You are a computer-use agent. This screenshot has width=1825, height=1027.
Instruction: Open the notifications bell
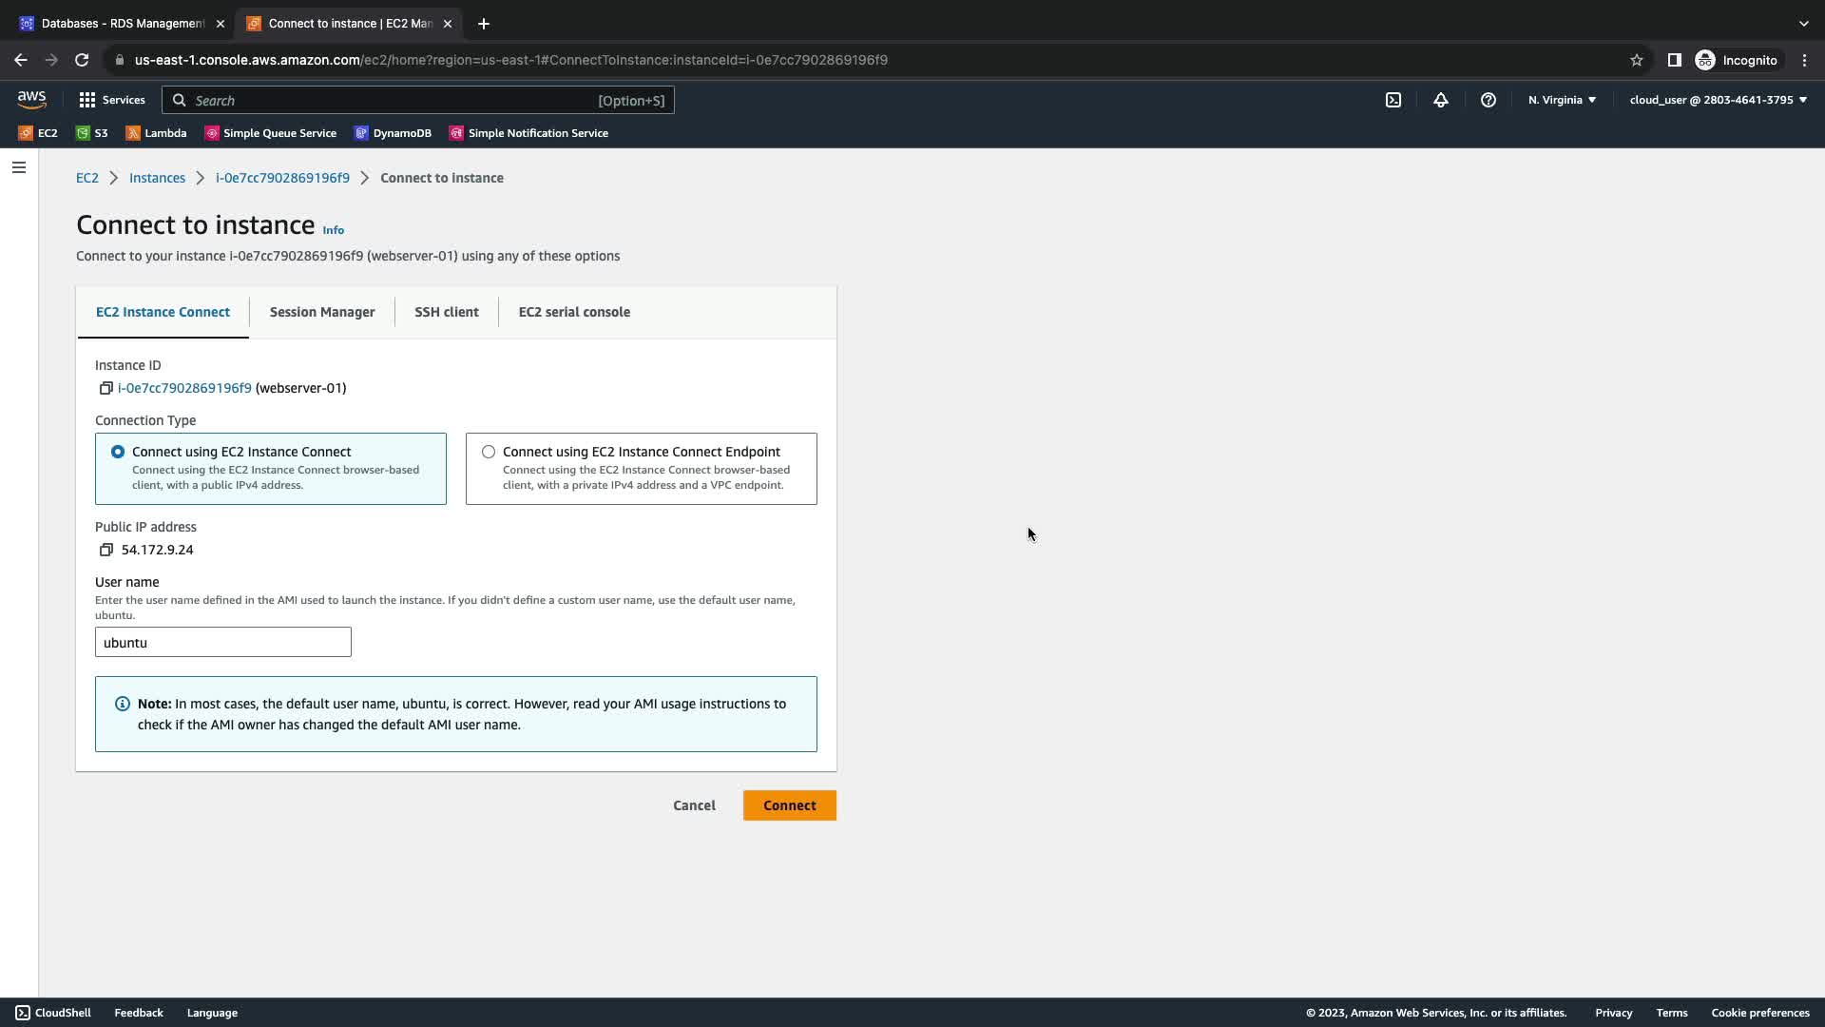click(x=1441, y=100)
